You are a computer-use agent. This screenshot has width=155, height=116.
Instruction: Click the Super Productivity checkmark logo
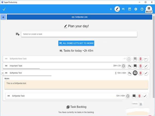[4, 9]
